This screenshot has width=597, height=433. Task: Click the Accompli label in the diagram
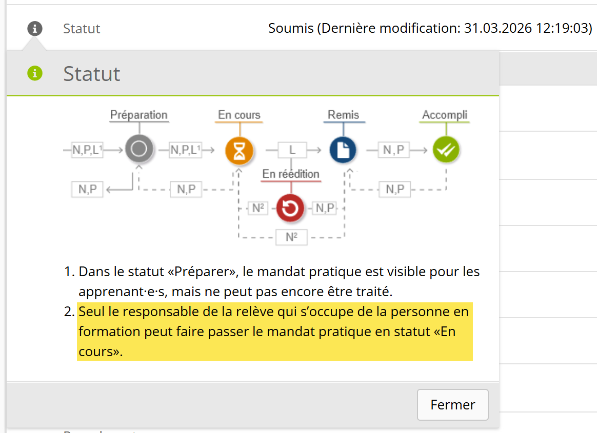coord(445,115)
